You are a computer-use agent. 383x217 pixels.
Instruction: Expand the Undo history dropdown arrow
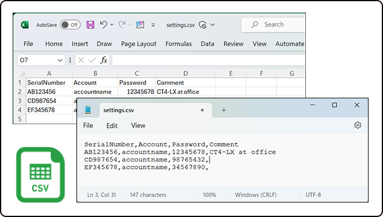[x=112, y=25]
